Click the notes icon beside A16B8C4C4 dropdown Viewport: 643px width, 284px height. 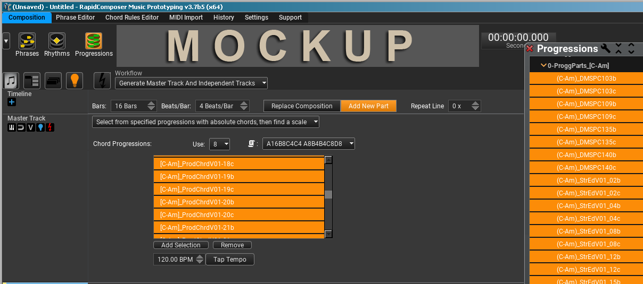coord(252,144)
